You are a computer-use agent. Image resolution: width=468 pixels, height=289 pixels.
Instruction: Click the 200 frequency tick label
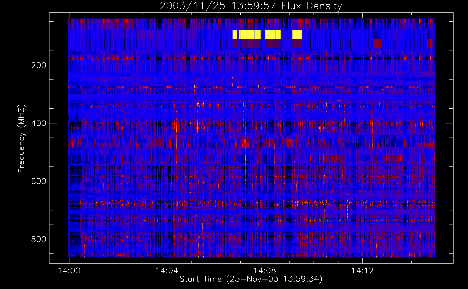[39, 65]
